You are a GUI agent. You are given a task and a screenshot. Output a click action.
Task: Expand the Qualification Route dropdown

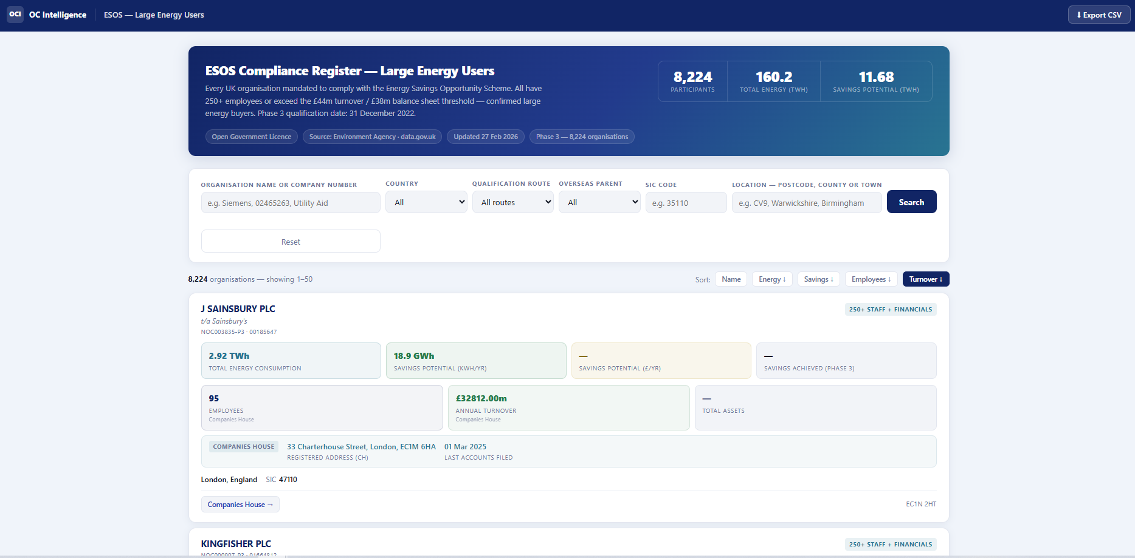[x=513, y=202]
